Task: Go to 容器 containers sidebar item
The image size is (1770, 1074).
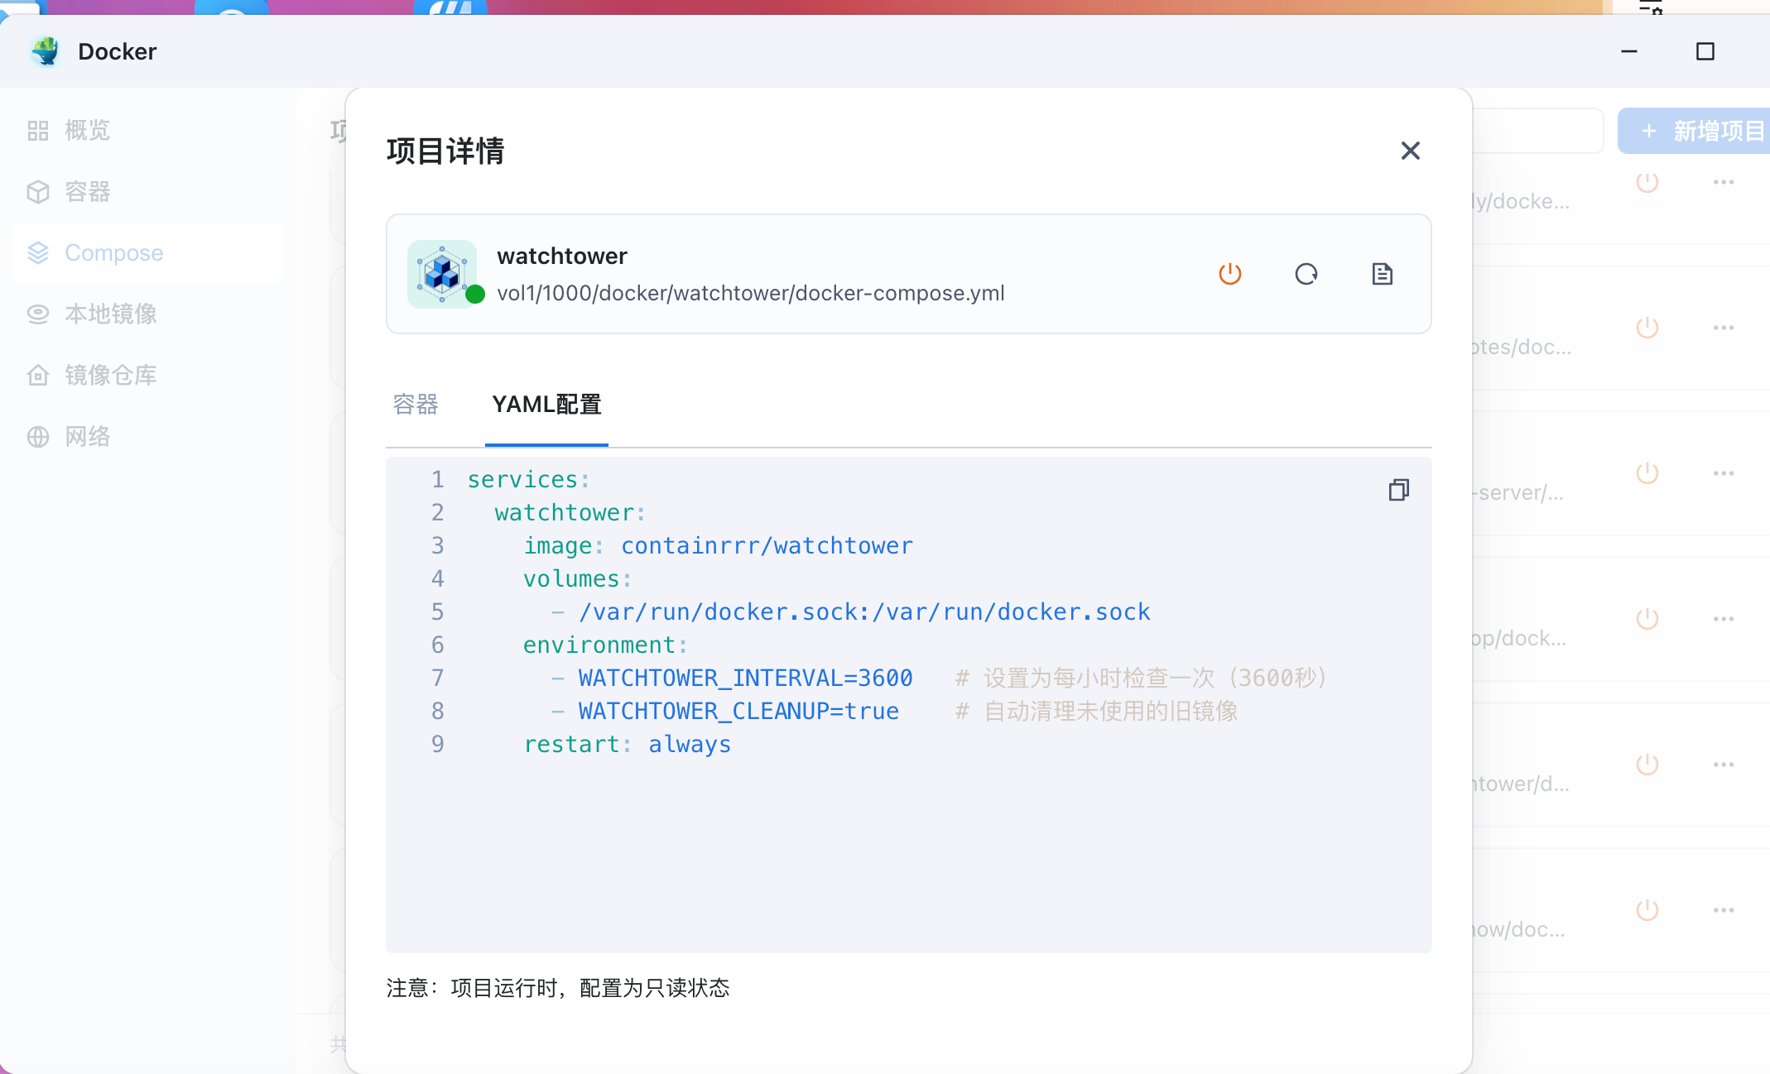Action: [86, 192]
